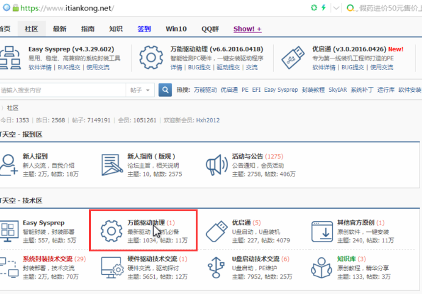The image size is (422, 294).
Task: Click the U盘启动技术交流 USB symbol icon
Action: tap(216, 267)
